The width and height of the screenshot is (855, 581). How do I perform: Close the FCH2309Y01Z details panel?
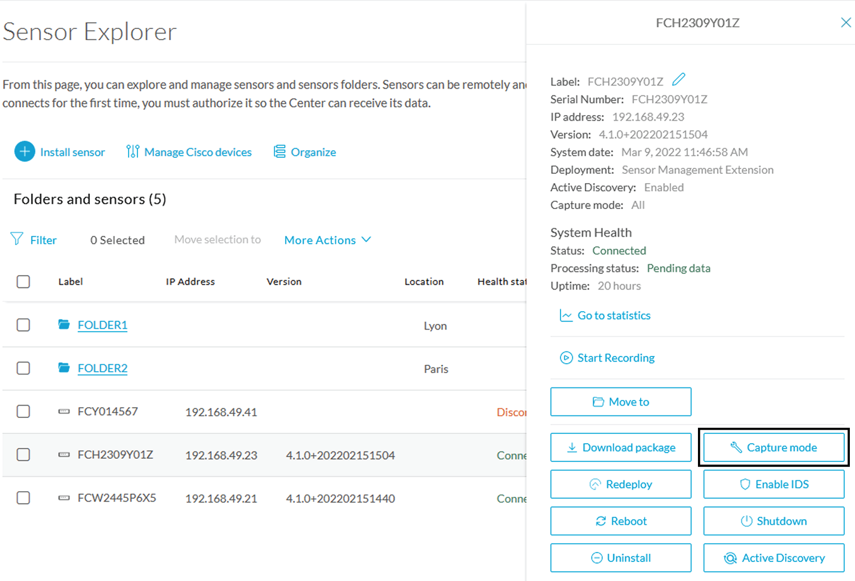point(845,22)
